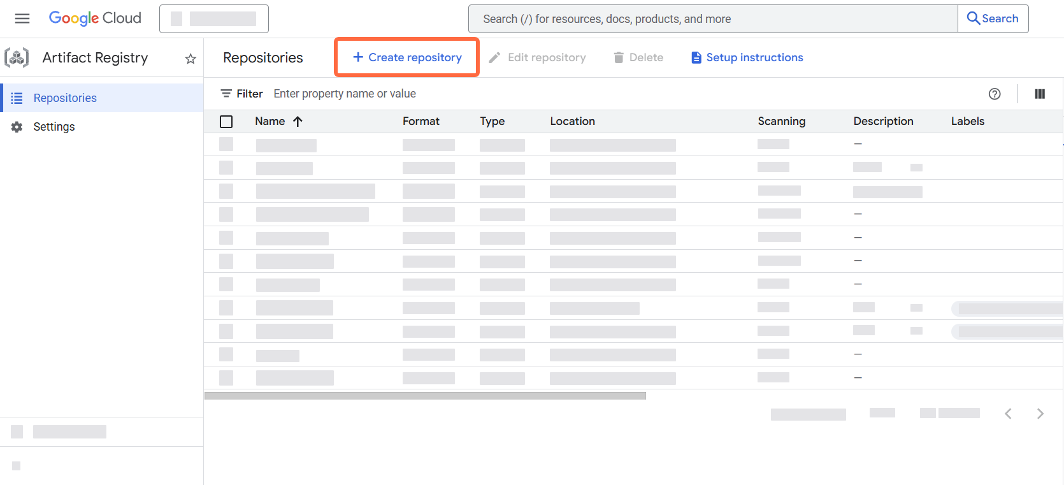This screenshot has height=485, width=1064.
Task: Click the Labels column header
Action: [x=968, y=121]
